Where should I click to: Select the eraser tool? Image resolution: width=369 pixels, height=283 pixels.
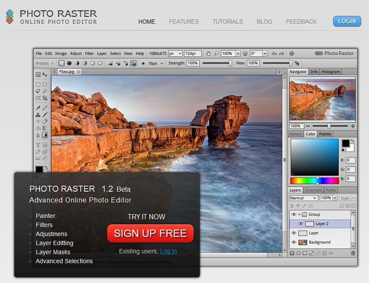click(45, 121)
